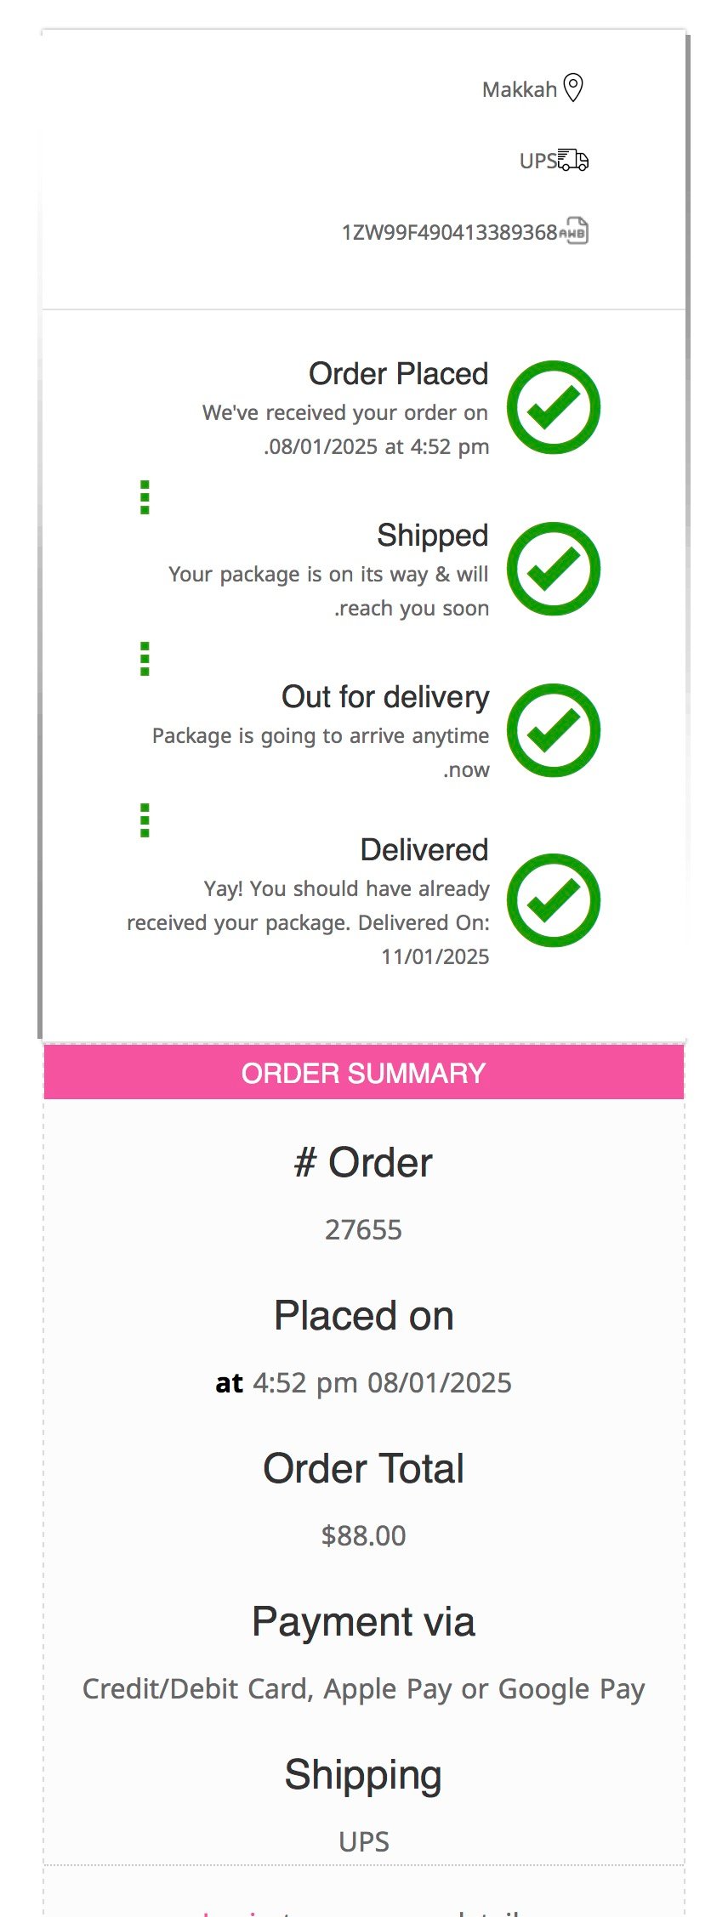Click the UPS delivery truck icon
The image size is (728, 1917).
(573, 160)
